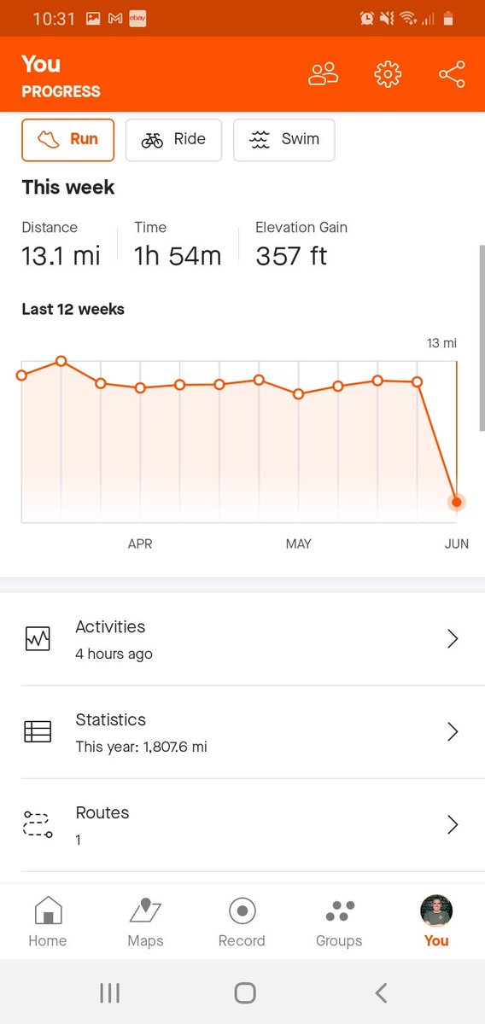This screenshot has width=485, height=1024.
Task: Select the Run sport filter
Action: 67,140
